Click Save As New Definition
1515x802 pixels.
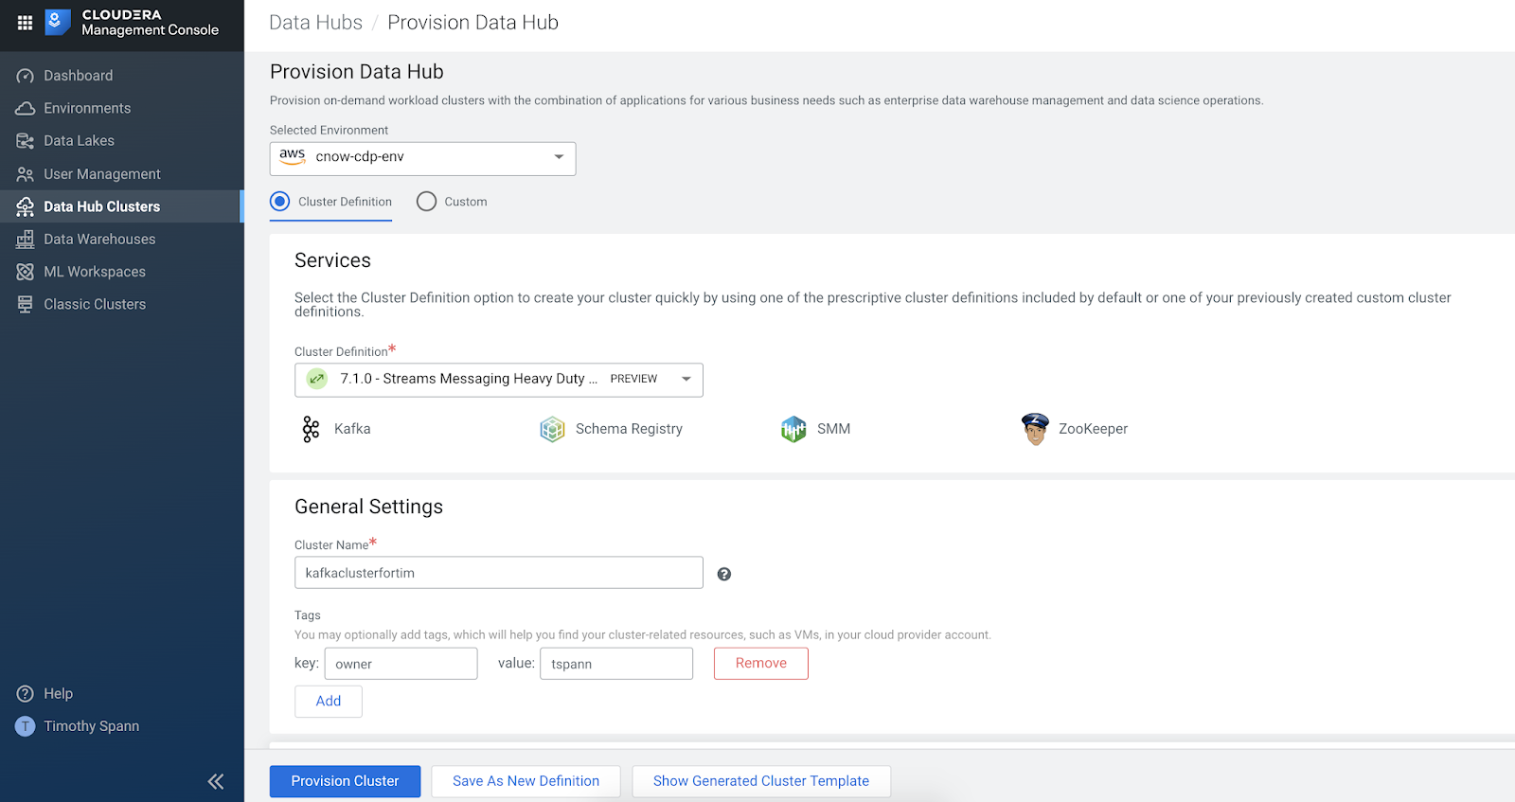526,781
